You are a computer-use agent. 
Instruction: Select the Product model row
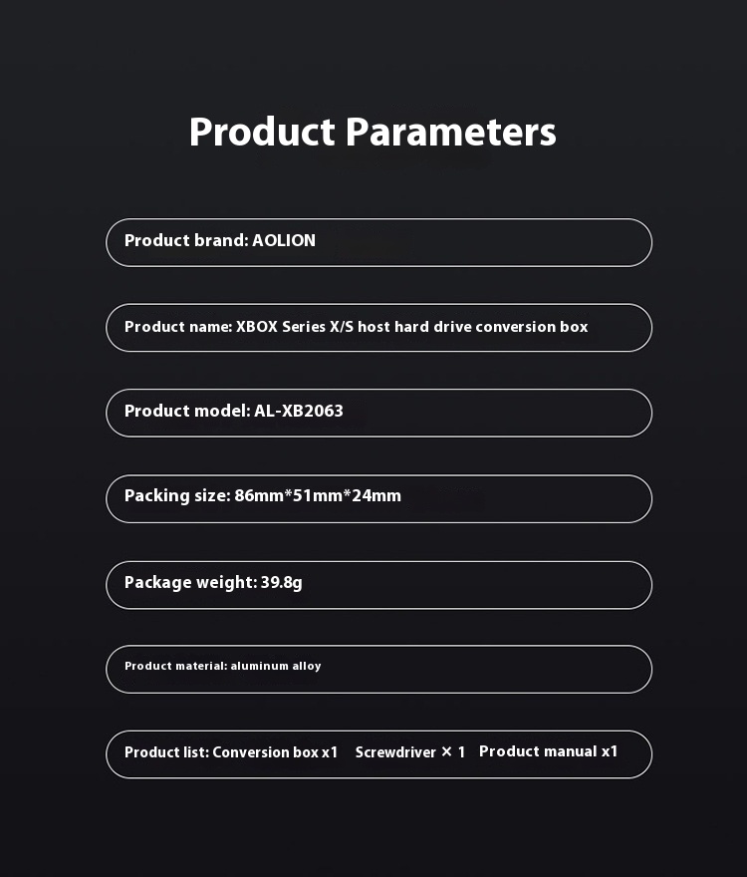pyautogui.click(x=378, y=413)
